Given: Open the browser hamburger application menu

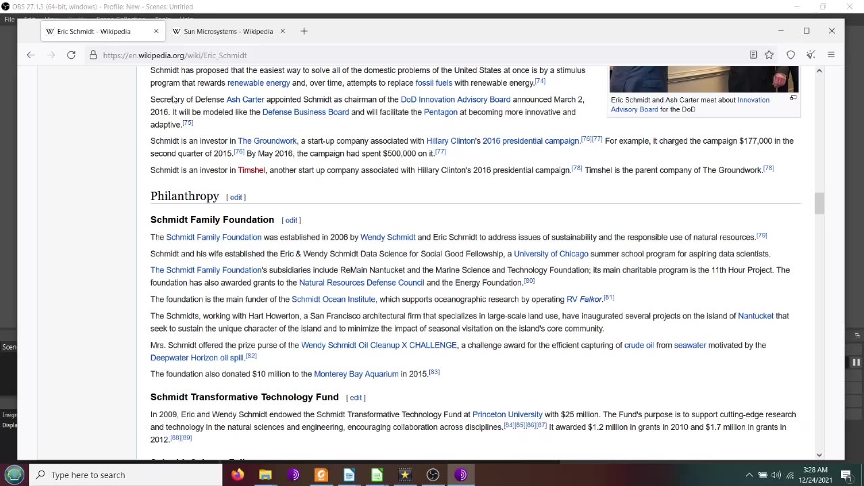Looking at the screenshot, I should (831, 55).
